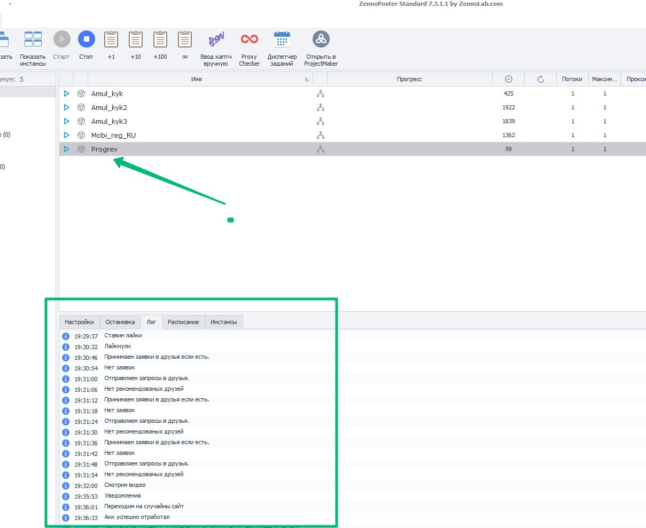
Task: Click the tree-structure icon in Amul_kyk3 row
Action: pos(321,121)
